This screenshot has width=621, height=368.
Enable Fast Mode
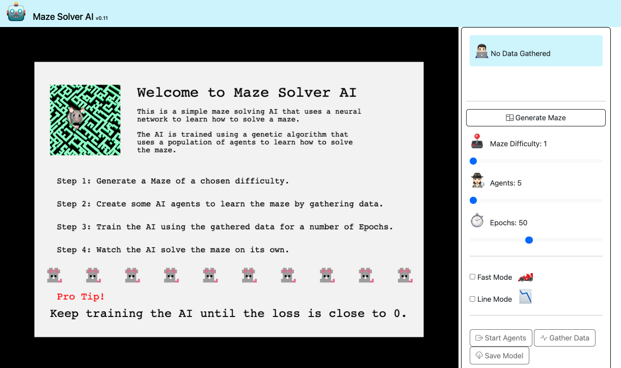pos(472,277)
